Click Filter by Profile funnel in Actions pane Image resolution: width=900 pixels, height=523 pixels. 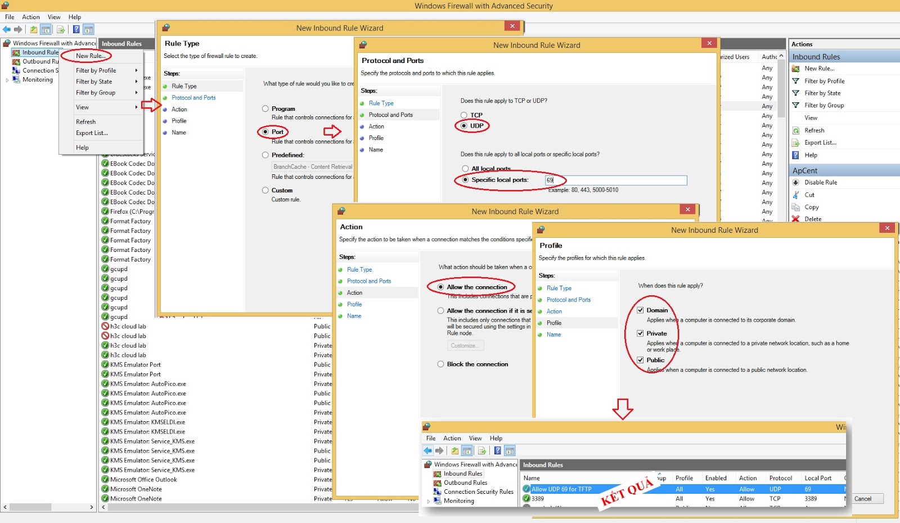(x=796, y=81)
